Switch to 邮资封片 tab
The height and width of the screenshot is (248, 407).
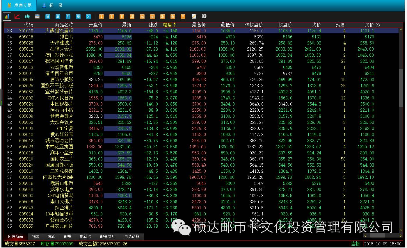coord(108,237)
